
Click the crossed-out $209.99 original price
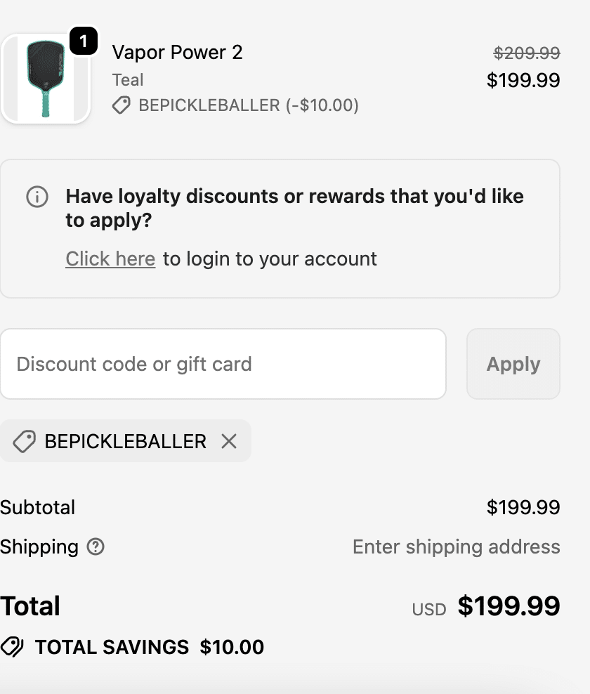pyautogui.click(x=526, y=53)
